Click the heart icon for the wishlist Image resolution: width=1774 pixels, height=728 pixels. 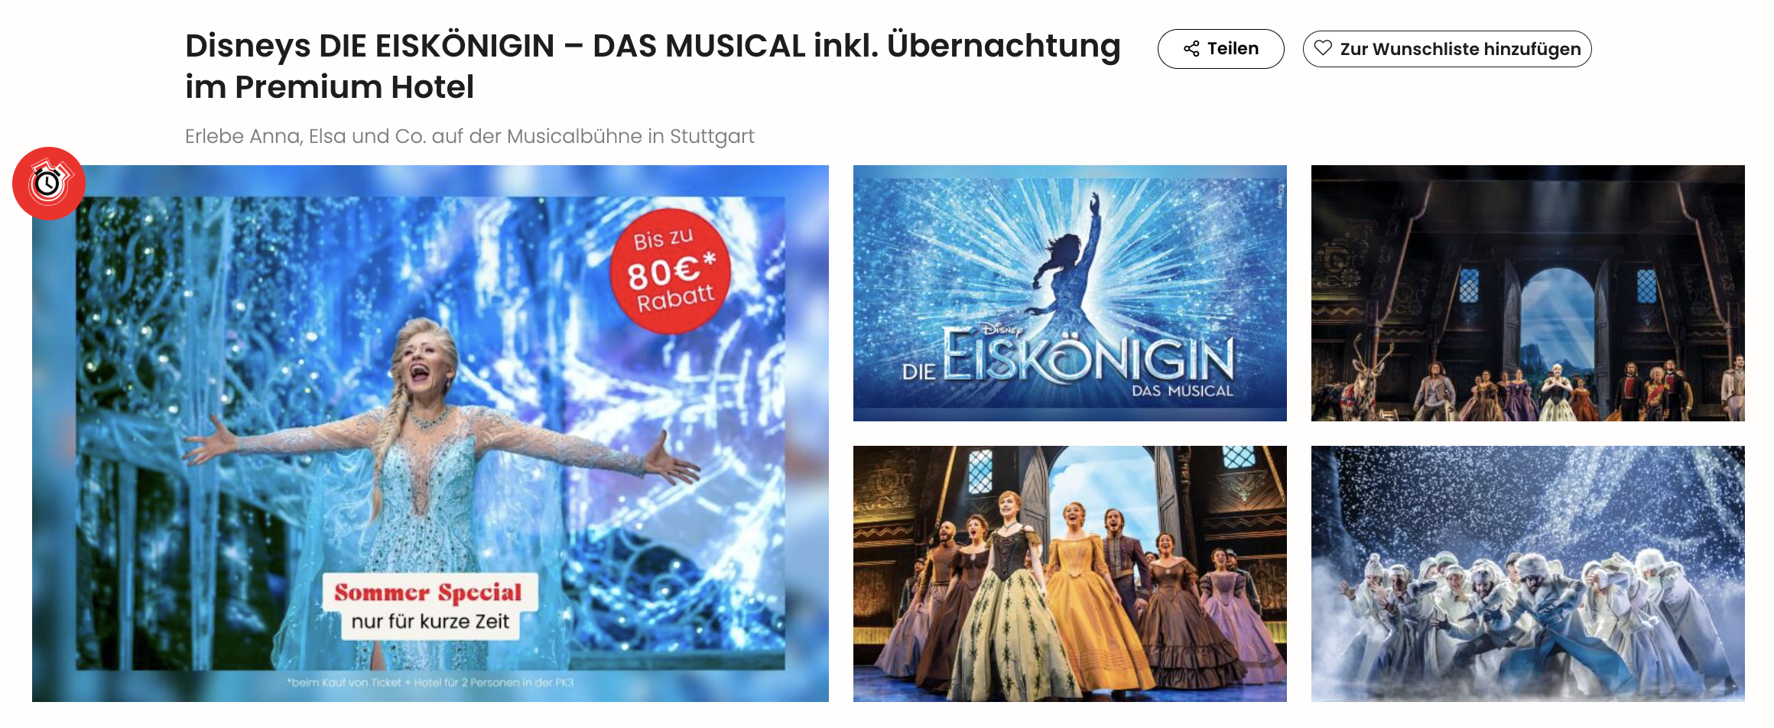[x=1323, y=48]
